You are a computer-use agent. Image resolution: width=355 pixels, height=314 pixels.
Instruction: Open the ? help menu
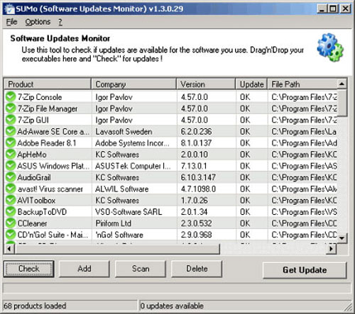[60, 22]
